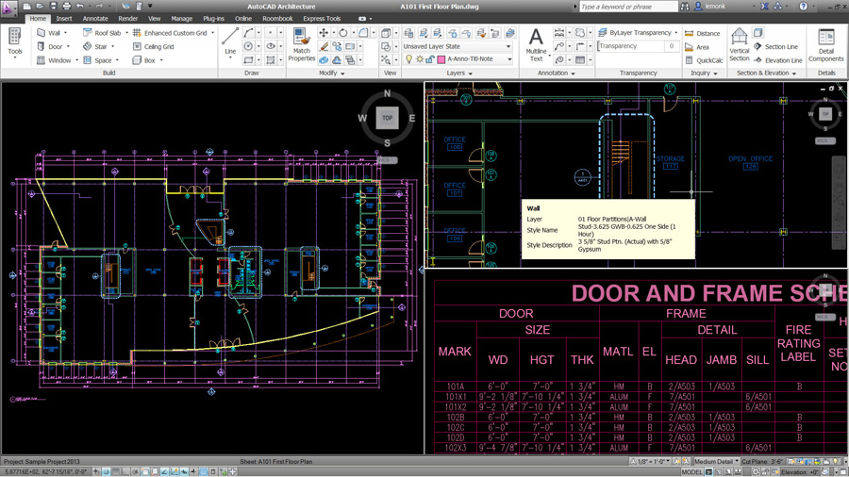This screenshot has width=849, height=477.
Task: Toggle layer freeze sun icon
Action: [x=420, y=59]
